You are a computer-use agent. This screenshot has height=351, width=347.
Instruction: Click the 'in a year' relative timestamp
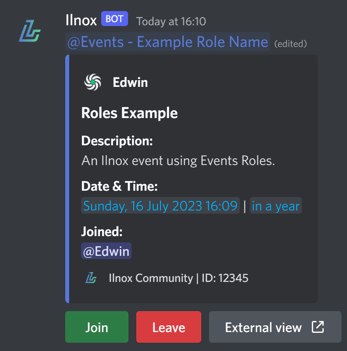(x=275, y=205)
